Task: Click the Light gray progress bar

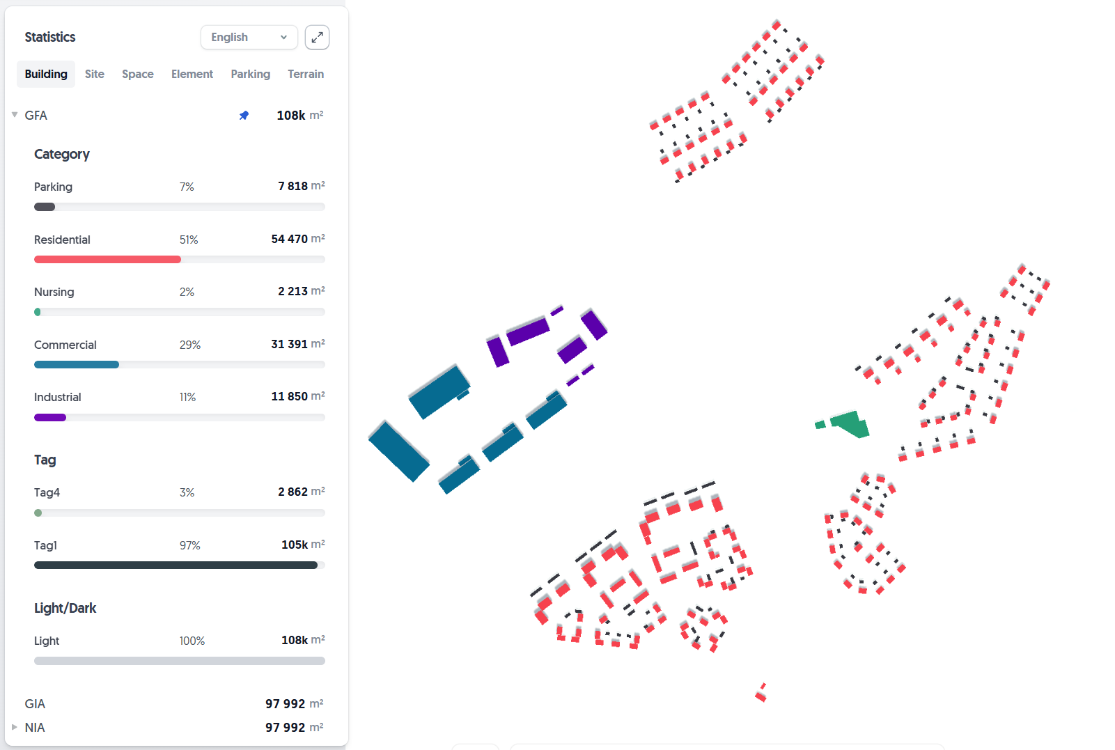Action: (x=180, y=661)
